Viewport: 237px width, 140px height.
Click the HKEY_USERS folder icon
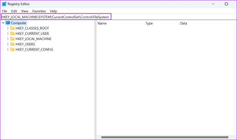(x=12, y=44)
